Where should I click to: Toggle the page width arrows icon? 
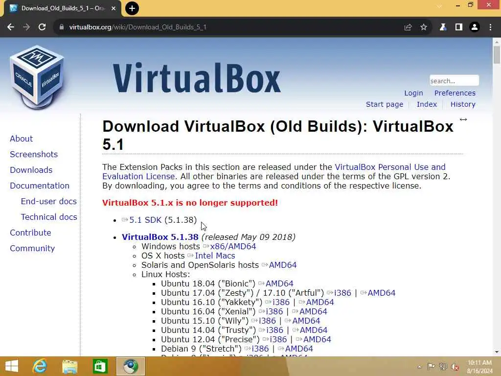pyautogui.click(x=463, y=119)
